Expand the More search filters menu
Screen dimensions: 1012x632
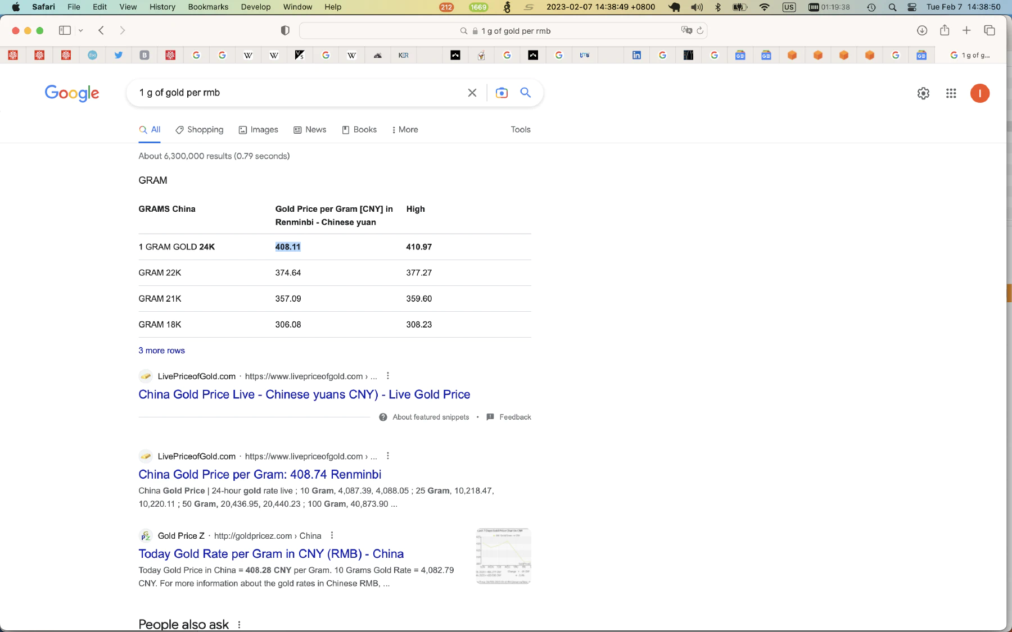(405, 130)
